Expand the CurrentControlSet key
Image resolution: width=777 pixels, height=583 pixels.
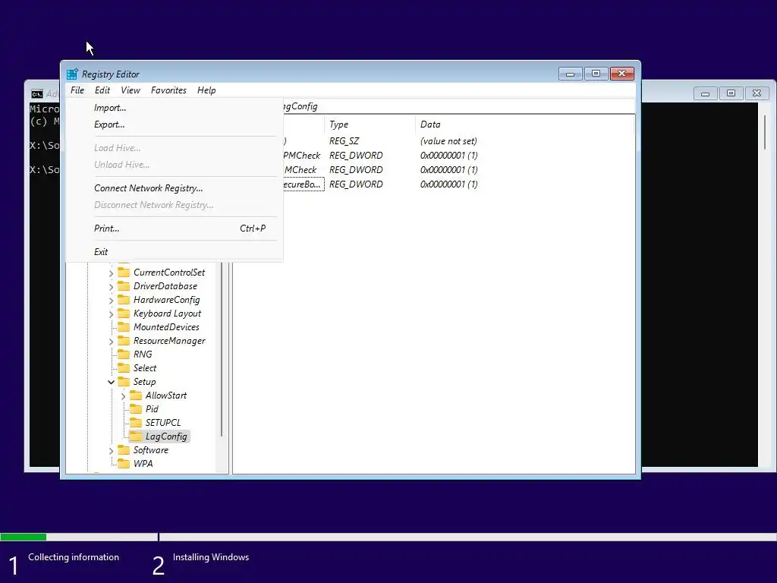tap(111, 273)
